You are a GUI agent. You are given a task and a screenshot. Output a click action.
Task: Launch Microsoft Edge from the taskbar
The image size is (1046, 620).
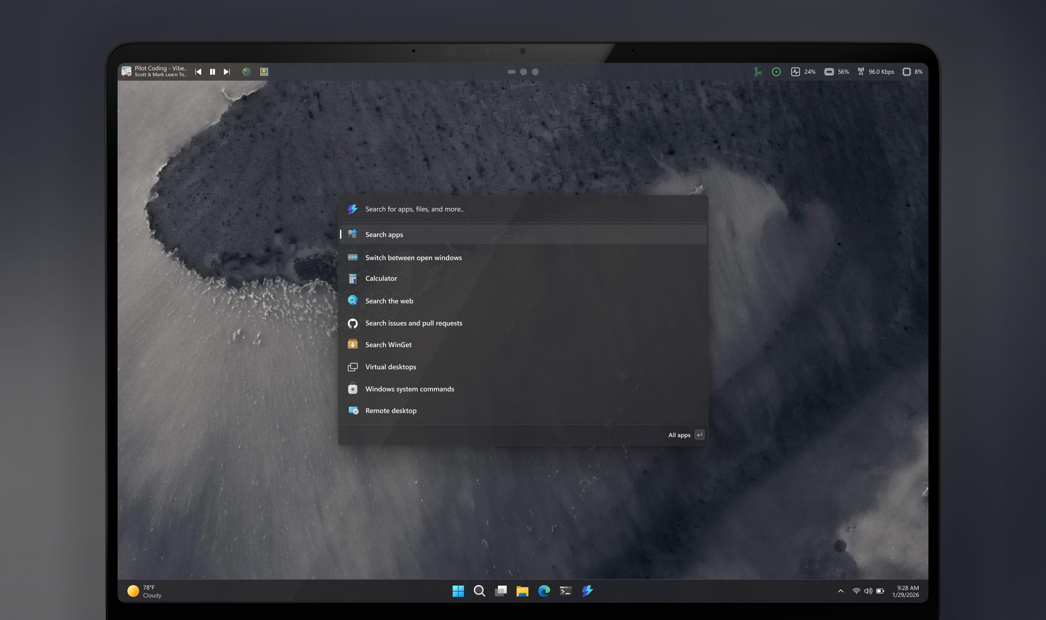[x=544, y=590]
